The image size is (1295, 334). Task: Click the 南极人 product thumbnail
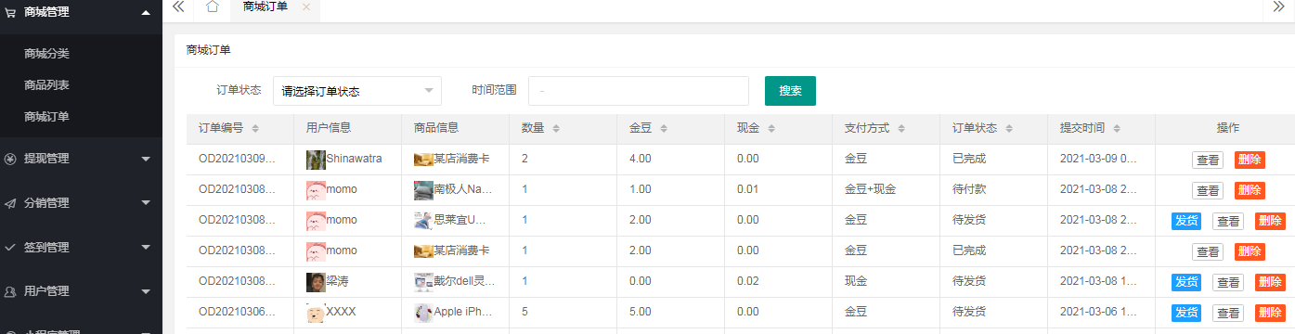tap(423, 190)
